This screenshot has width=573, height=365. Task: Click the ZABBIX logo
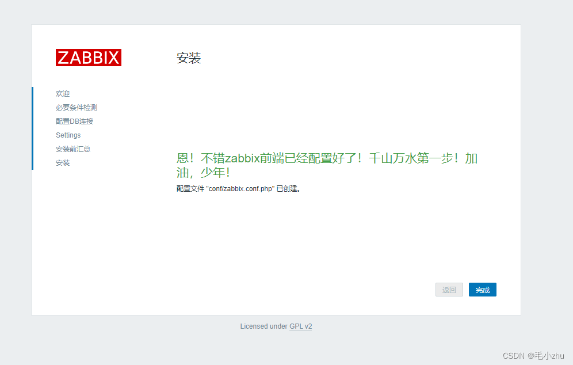[88, 58]
